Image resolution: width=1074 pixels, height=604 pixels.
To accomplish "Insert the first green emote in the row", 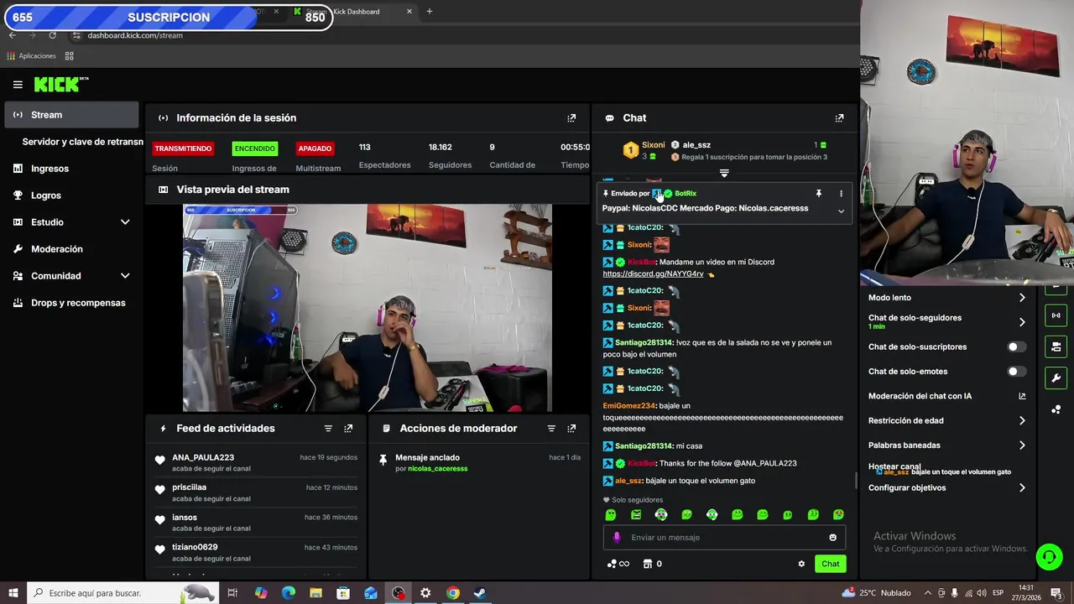I will (611, 515).
